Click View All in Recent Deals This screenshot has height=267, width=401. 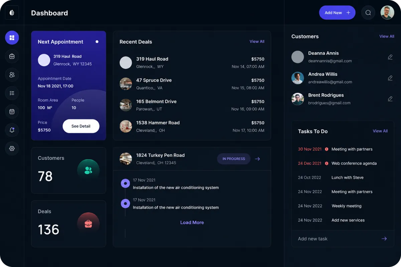click(x=257, y=41)
